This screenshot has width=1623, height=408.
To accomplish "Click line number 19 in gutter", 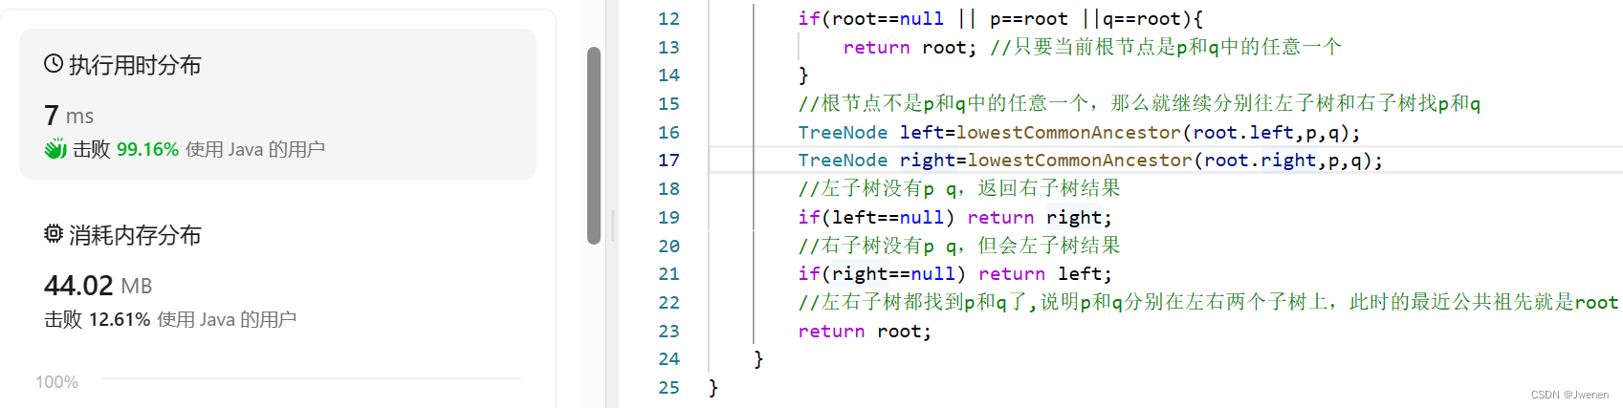I will pos(669,218).
